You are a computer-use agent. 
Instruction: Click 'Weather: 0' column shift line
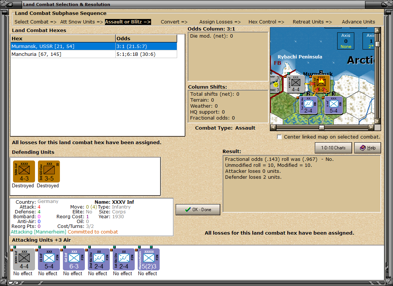coord(204,106)
